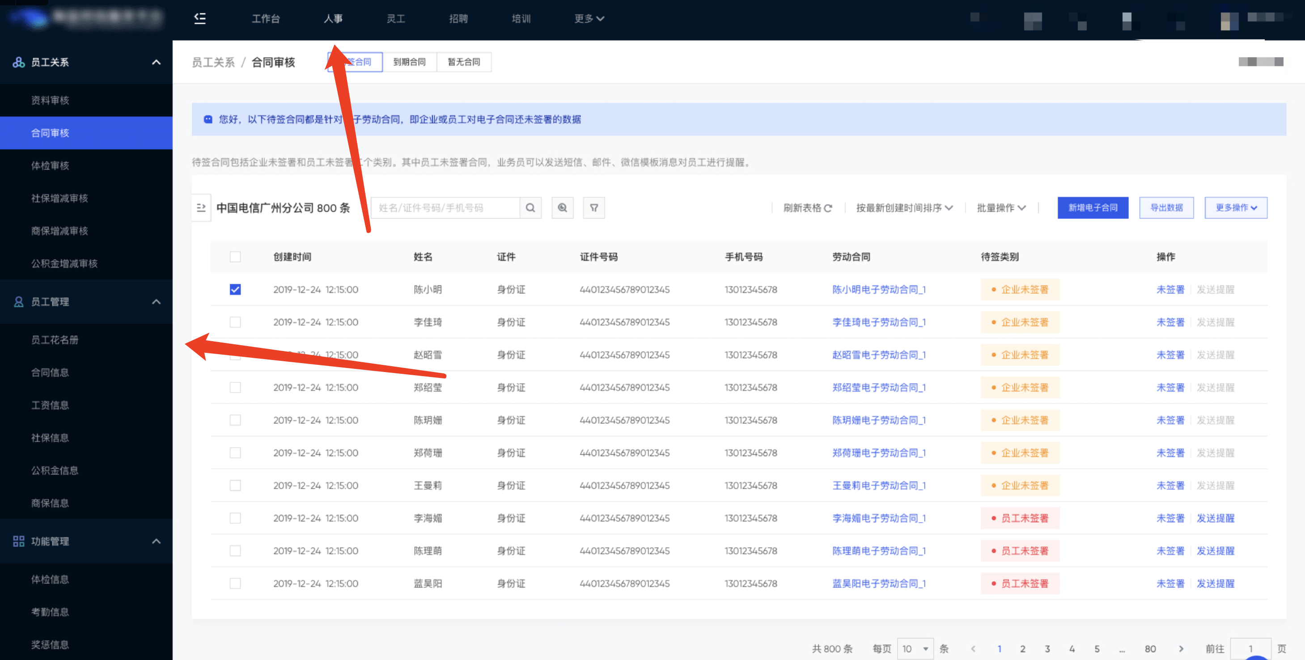Check the checkbox for 李佳琦
The height and width of the screenshot is (660, 1305).
point(234,322)
